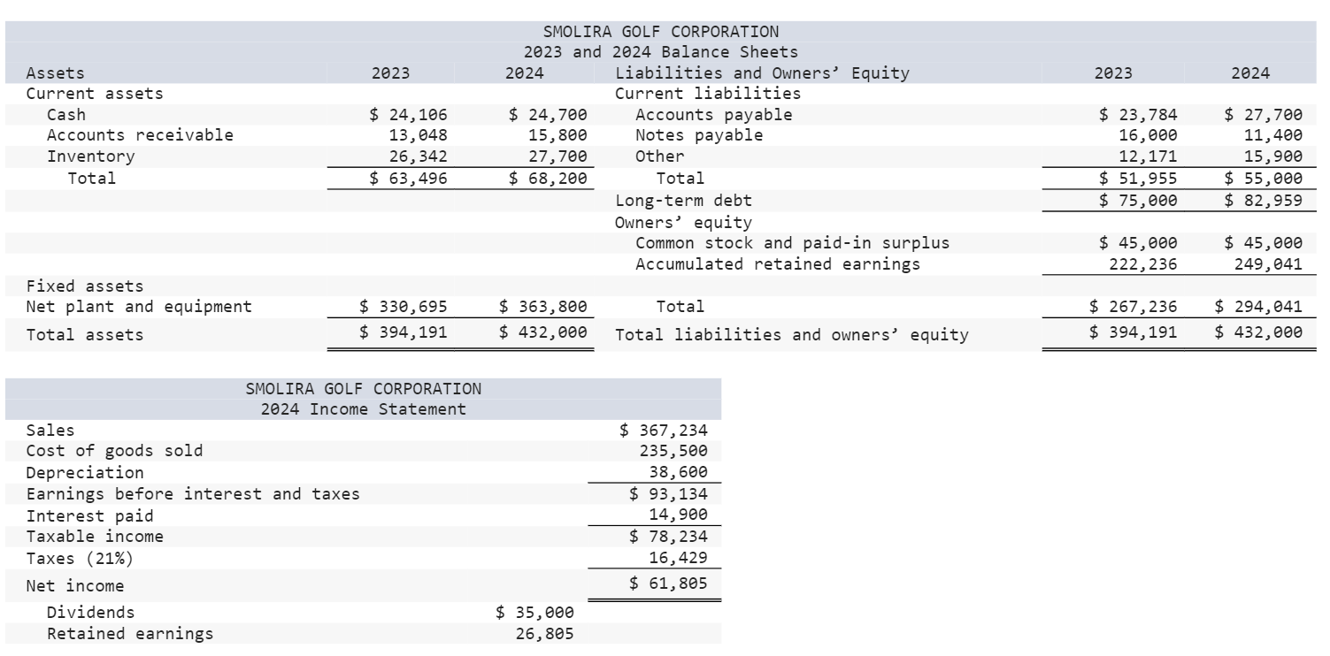Select the "Other" current liabilities label
Image resolution: width=1330 pixels, height=656 pixels.
(659, 156)
